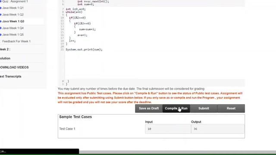This screenshot has height=155, width=276.
Task: Expand the Text Transcripts section
Action: [x=10, y=77]
